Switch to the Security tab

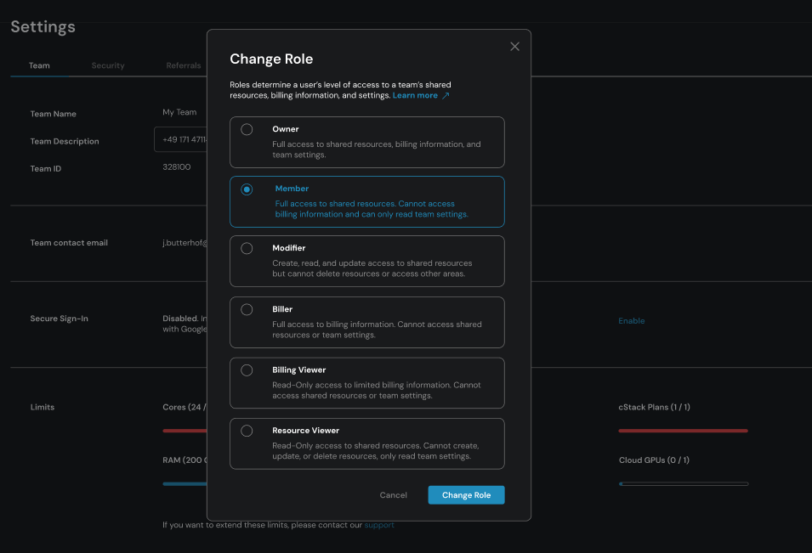click(108, 65)
